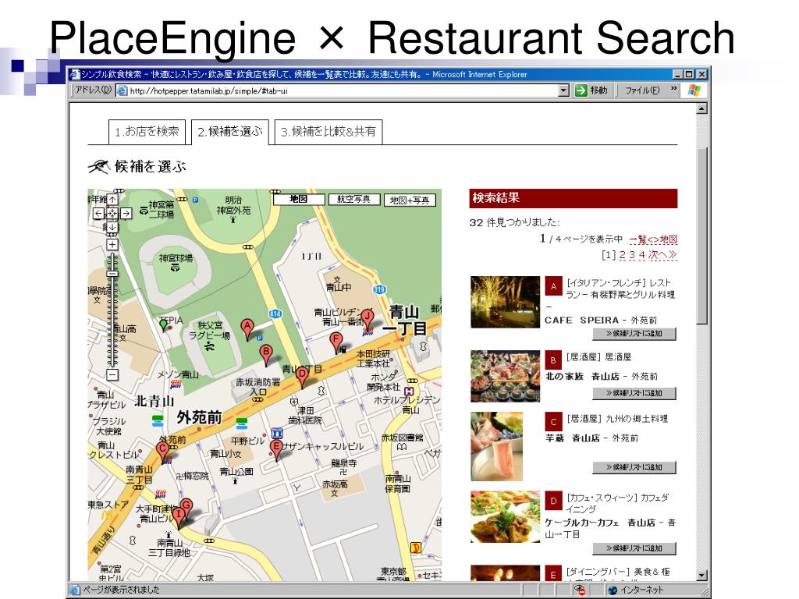Click the zoom slider handle on the map
The image size is (799, 599).
(x=112, y=274)
